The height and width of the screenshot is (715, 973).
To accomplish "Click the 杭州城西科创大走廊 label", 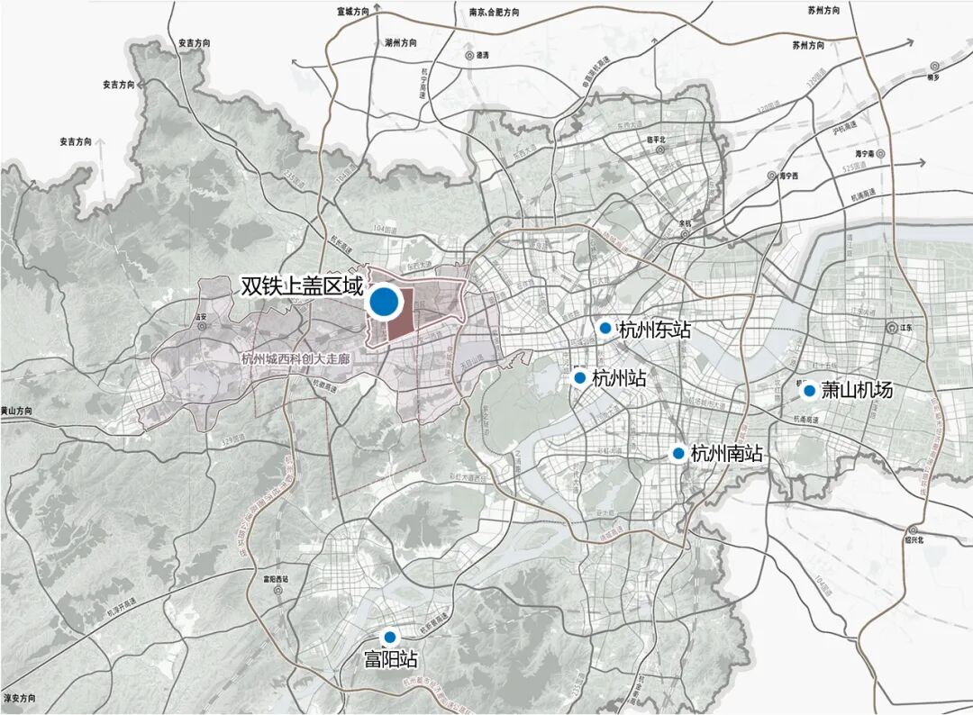I will (296, 359).
